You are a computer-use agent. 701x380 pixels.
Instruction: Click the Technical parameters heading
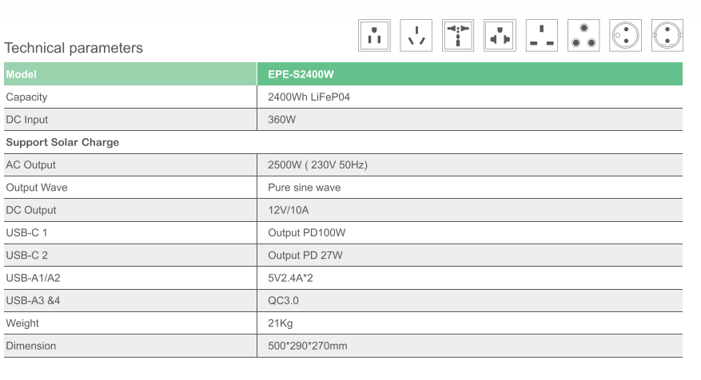click(74, 48)
